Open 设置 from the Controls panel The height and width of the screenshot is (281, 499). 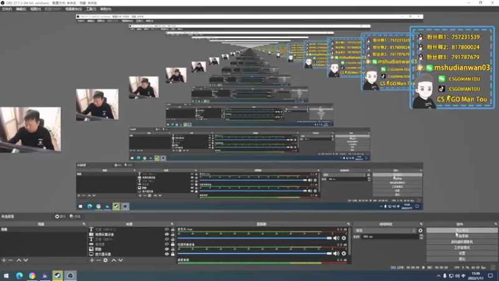click(462, 254)
